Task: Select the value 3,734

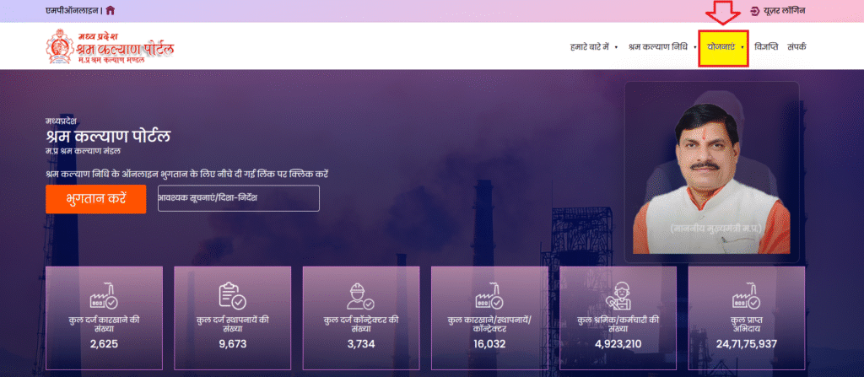Action: [x=361, y=344]
